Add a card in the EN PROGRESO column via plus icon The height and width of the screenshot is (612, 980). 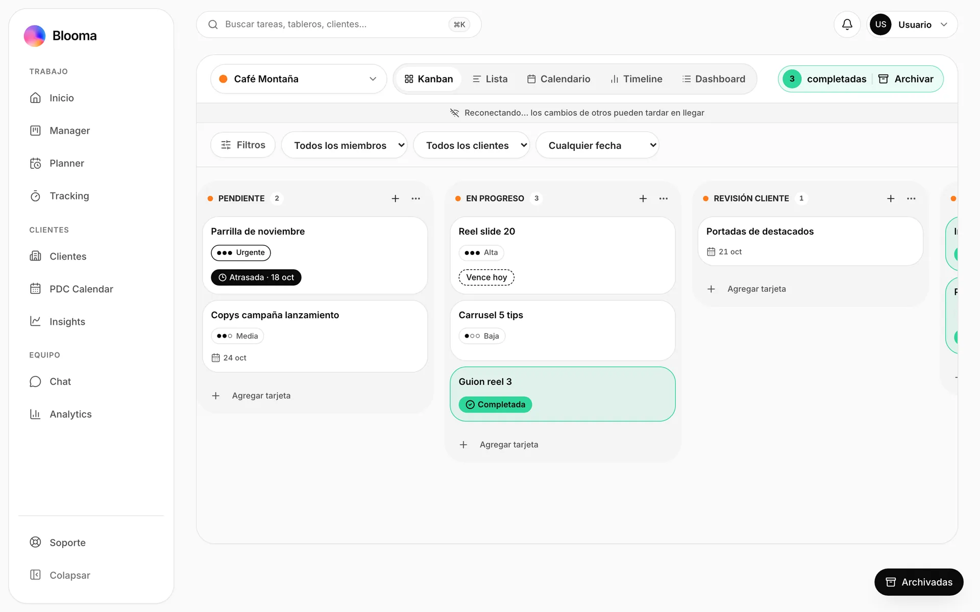(643, 198)
